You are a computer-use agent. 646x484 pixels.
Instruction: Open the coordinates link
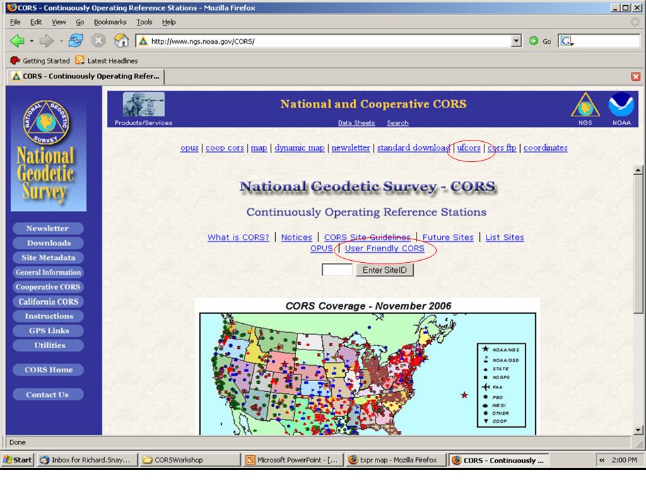click(546, 147)
